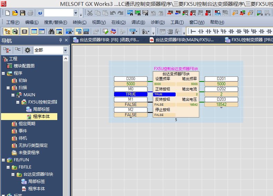Open the 转换(C) menu
This screenshot has height=196, width=273.
pyautogui.click(x=80, y=22)
